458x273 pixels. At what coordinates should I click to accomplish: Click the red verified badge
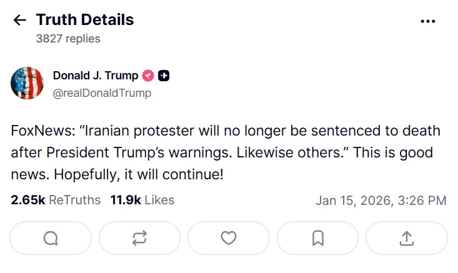(x=148, y=76)
